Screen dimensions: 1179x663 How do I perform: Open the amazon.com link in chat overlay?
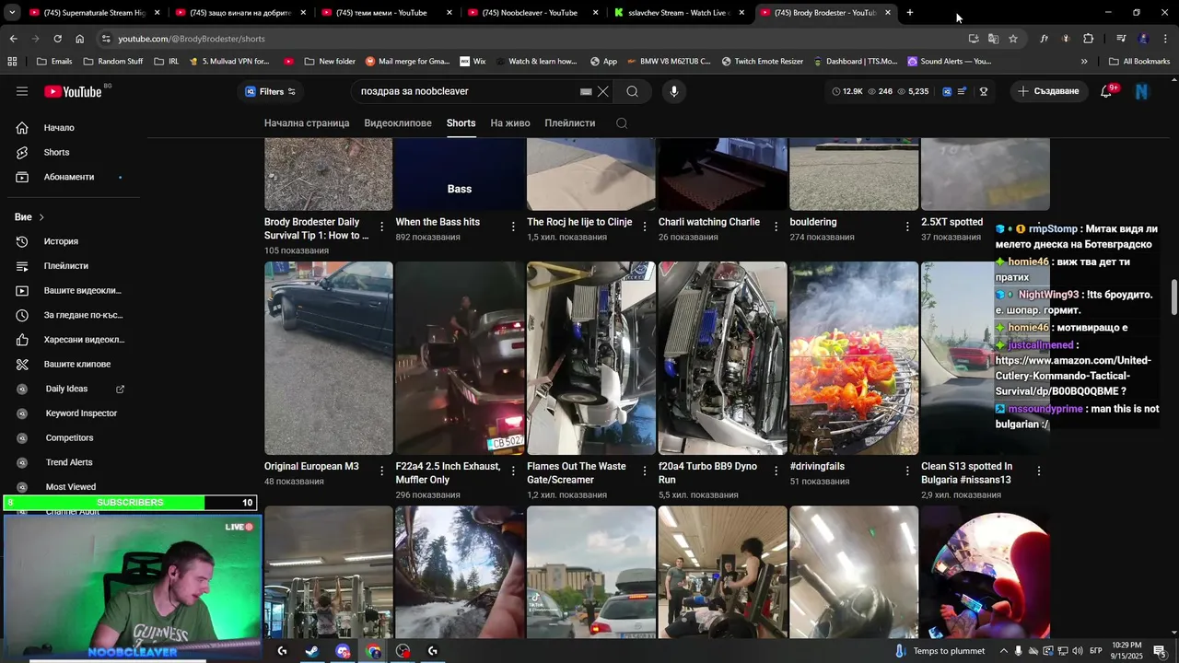coord(1073,376)
